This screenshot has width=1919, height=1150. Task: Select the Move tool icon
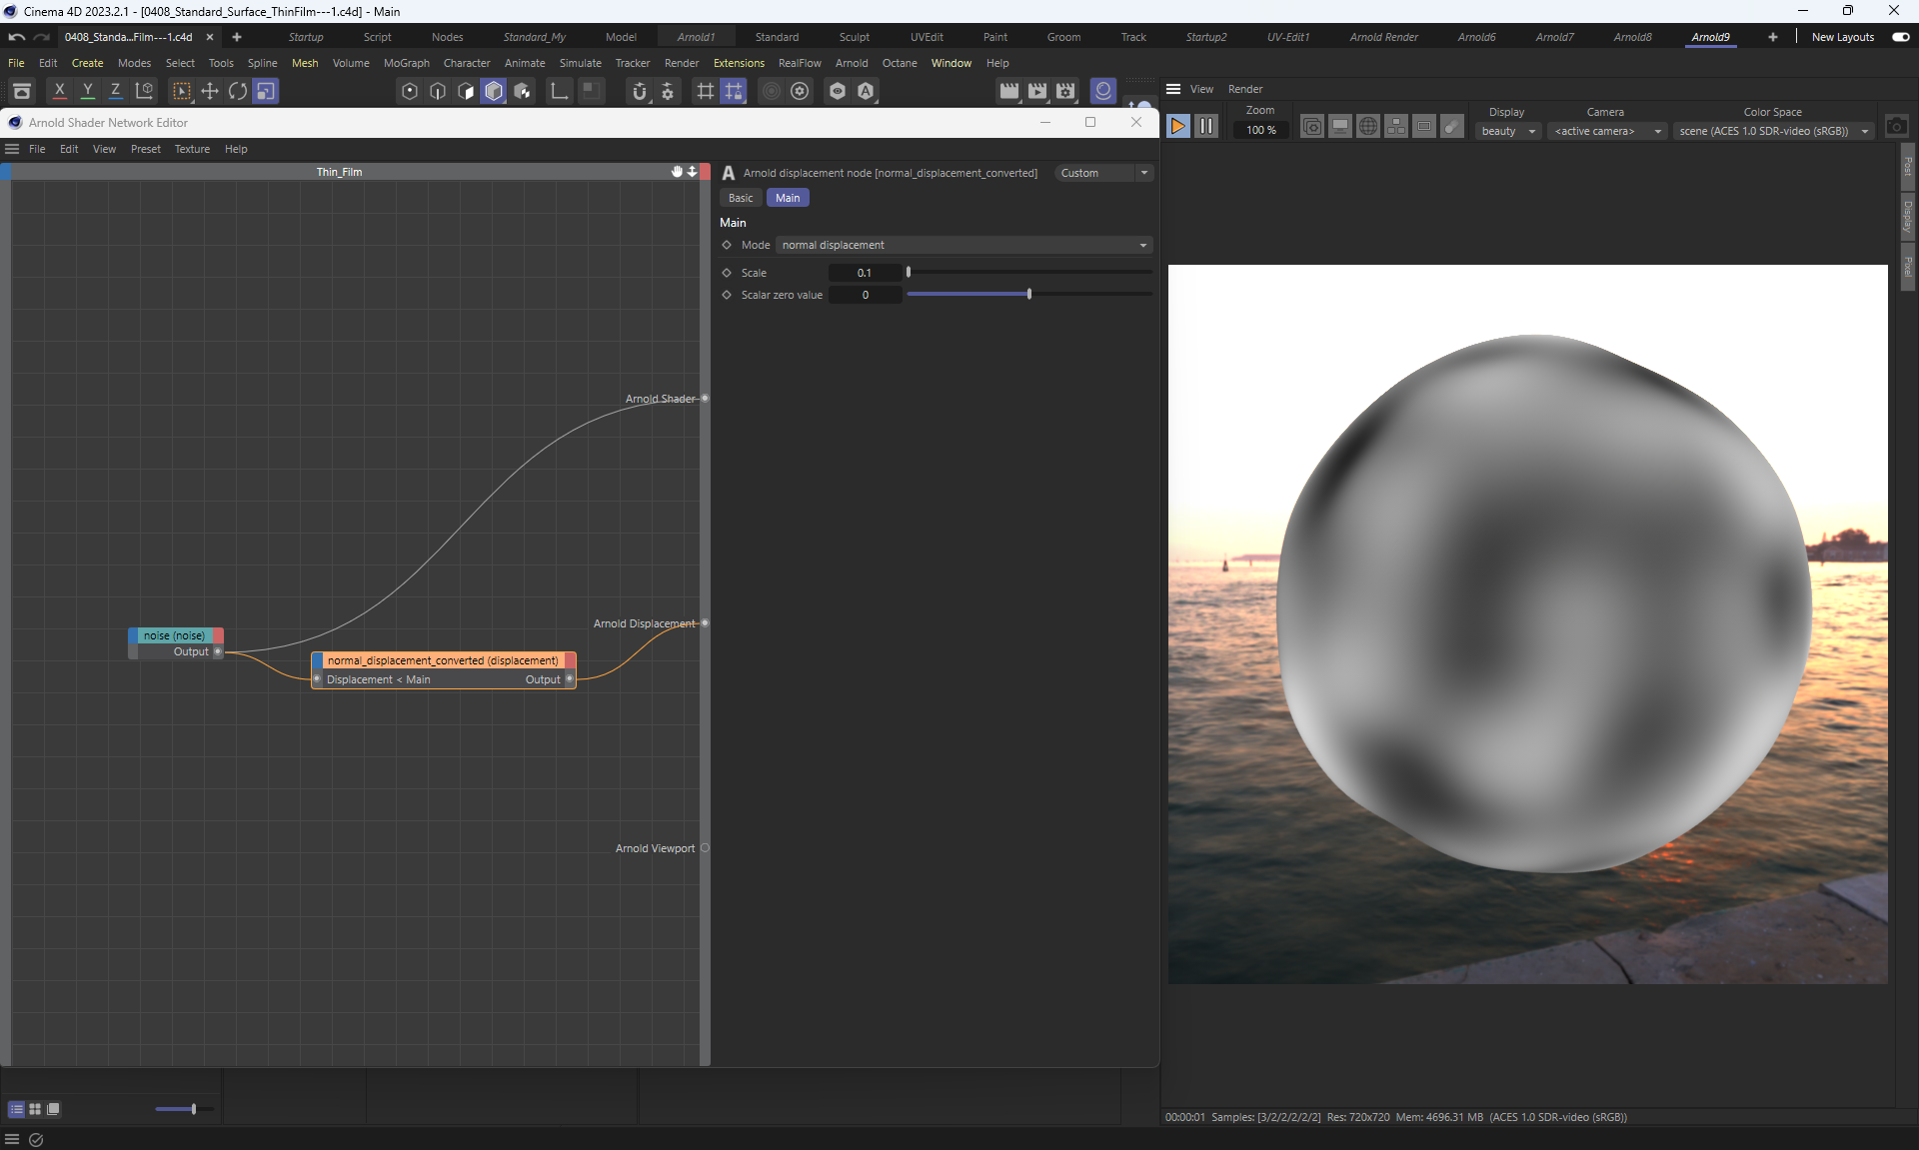click(x=210, y=91)
